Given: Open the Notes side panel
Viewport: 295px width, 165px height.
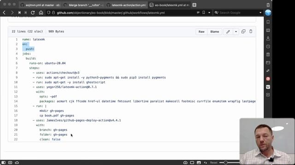Looking at the screenshot, I should (268, 55).
